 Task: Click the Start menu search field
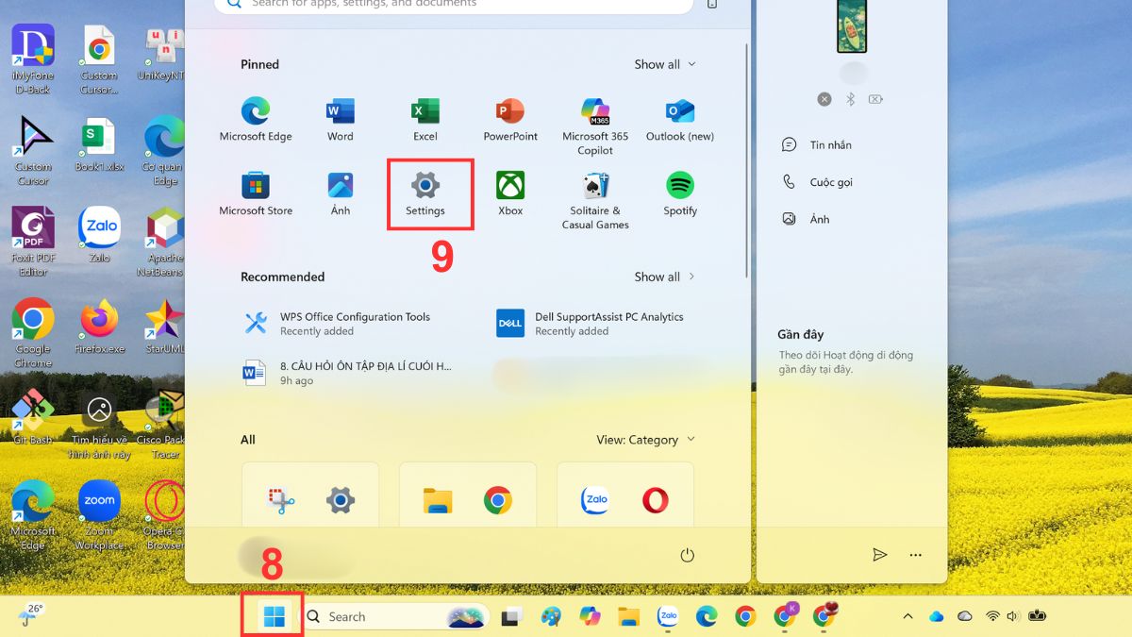point(453,5)
